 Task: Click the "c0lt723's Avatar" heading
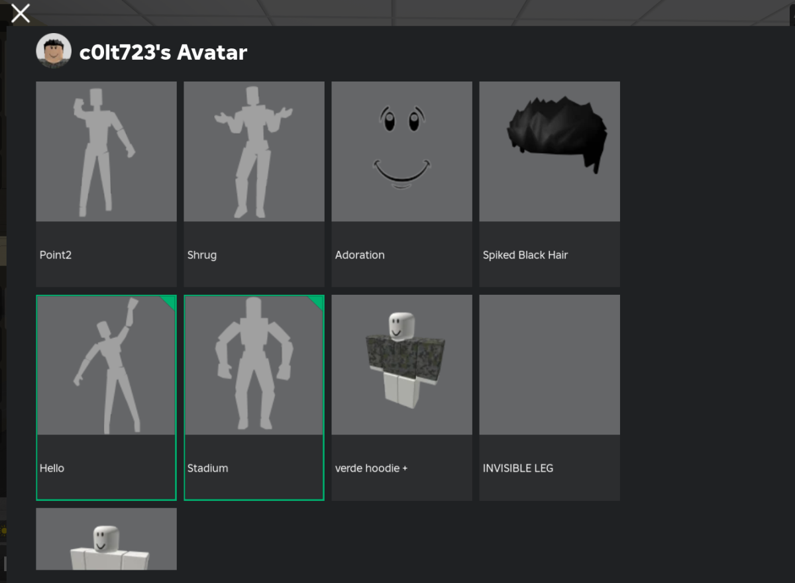click(163, 52)
